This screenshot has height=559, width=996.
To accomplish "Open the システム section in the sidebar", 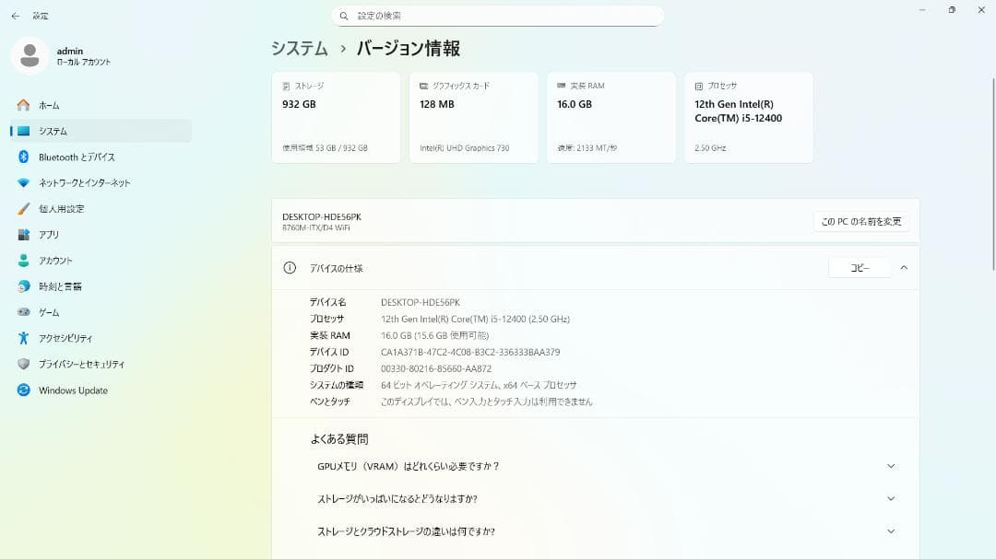I will point(55,131).
